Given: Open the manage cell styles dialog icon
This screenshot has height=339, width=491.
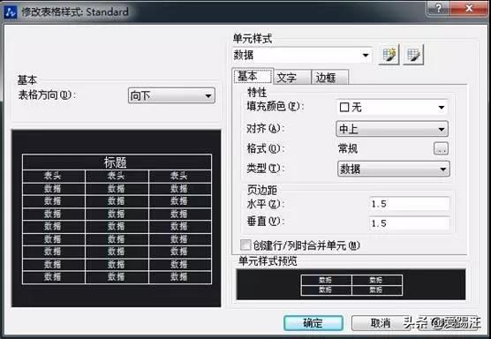Looking at the screenshot, I should pos(413,55).
